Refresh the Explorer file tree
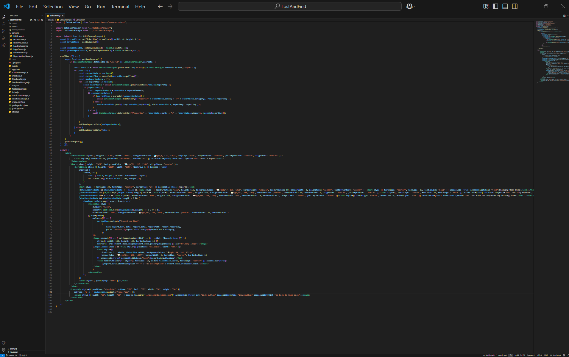This screenshot has height=357, width=569. coord(38,20)
